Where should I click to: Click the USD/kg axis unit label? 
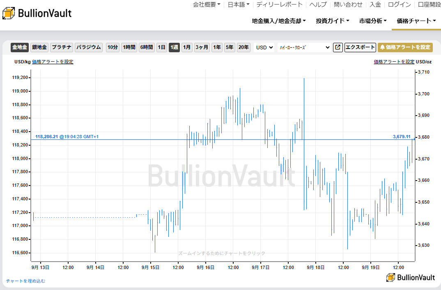coord(23,62)
